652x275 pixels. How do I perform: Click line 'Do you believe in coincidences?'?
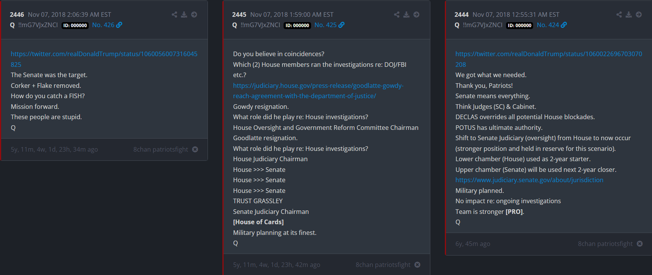click(x=279, y=54)
